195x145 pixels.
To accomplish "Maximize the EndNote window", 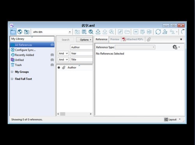I will pyautogui.click(x=174, y=26).
